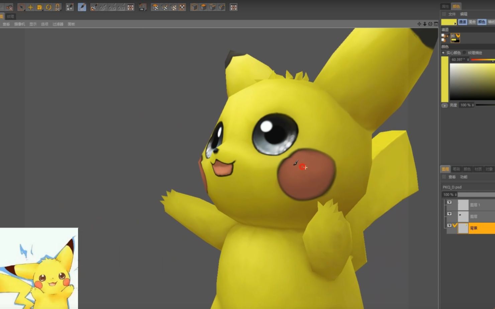
Task: Expand the small arrow button left of 亮度
Action: coord(444,105)
